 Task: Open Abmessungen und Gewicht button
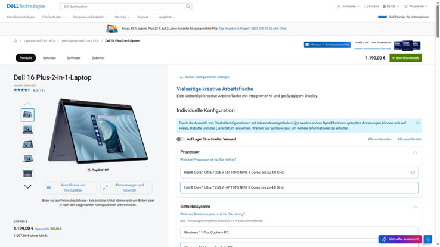tap(126, 187)
